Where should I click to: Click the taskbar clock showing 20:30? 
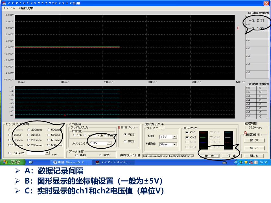click(x=263, y=162)
